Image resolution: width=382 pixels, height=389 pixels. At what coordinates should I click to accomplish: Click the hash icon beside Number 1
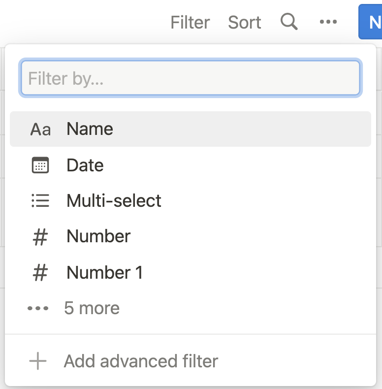pos(40,273)
